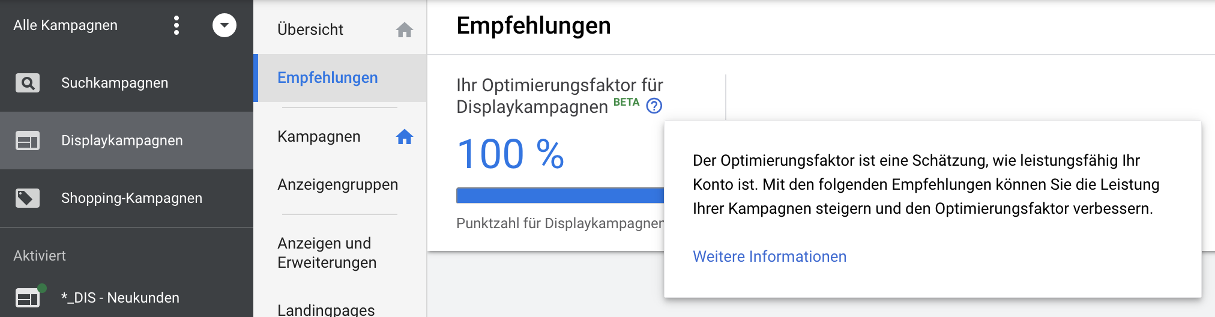
Task: Click the three-dot menu beside Alle Kampagnen
Action: click(x=176, y=25)
